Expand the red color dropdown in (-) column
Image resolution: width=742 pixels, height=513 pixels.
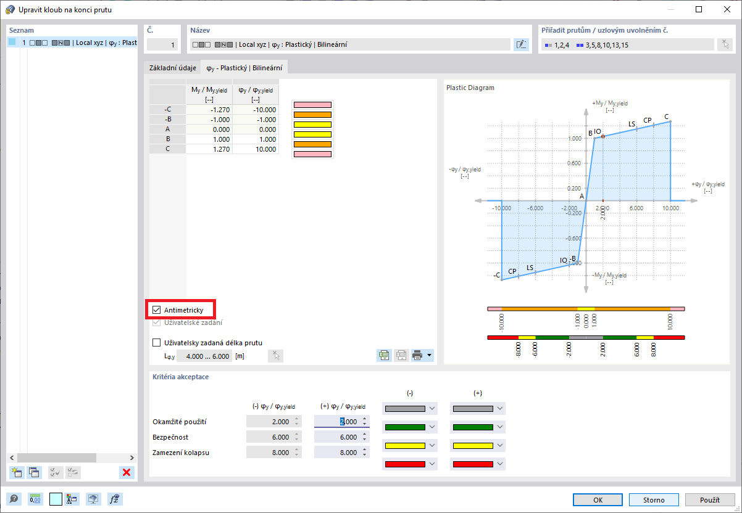point(410,464)
